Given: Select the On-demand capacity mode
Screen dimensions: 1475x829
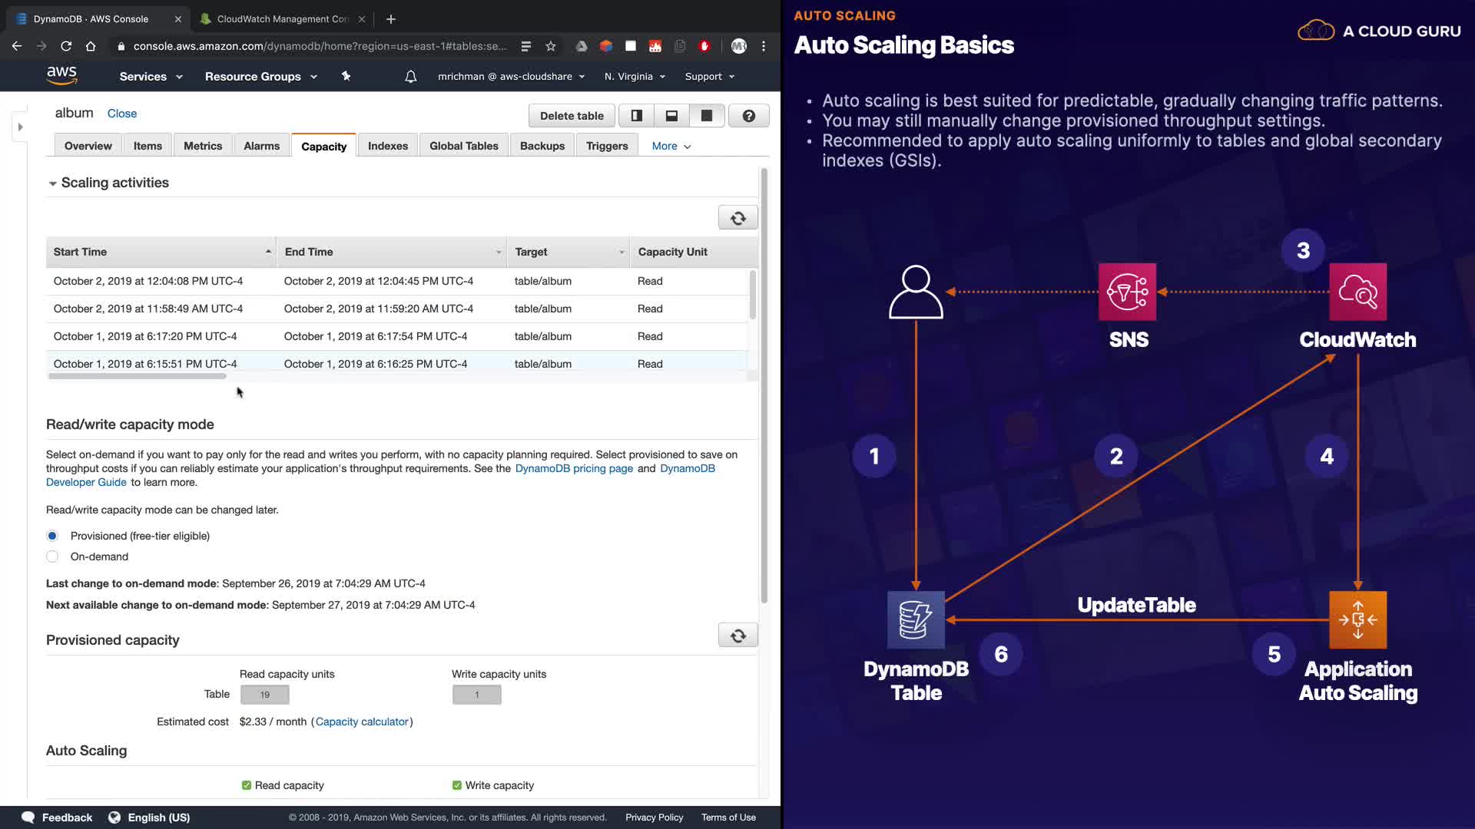Looking at the screenshot, I should (x=52, y=557).
